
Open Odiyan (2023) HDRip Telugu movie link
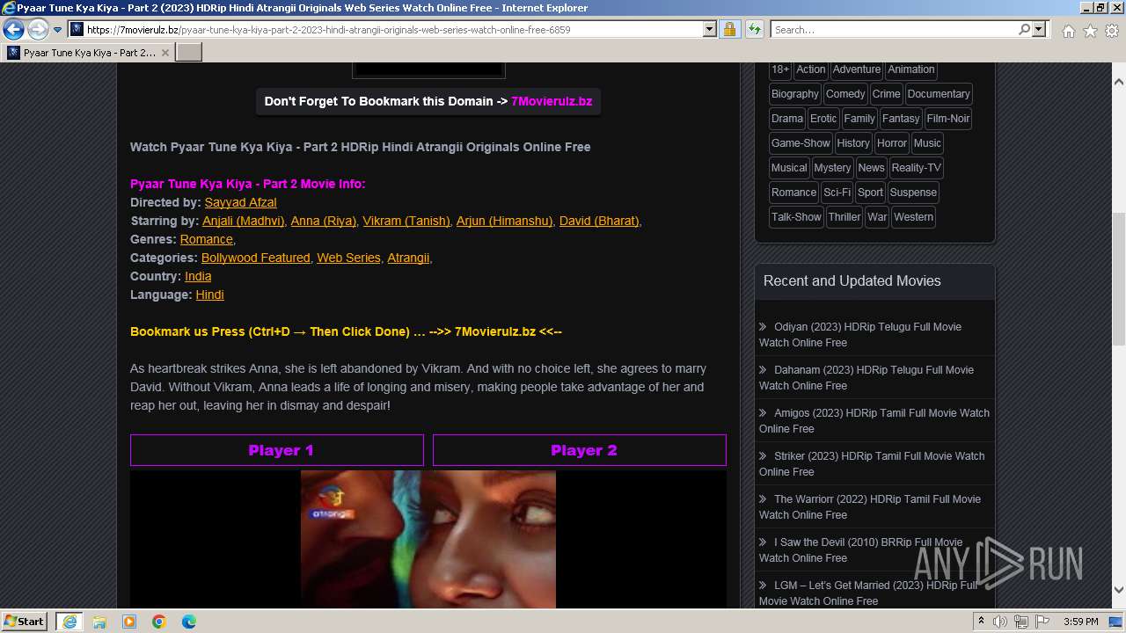(860, 335)
